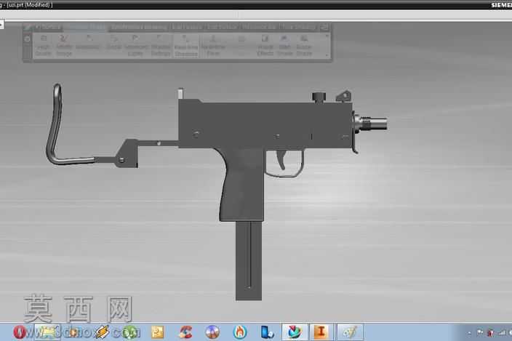Viewport: 512px width, 341px height.
Task: Click the High Quality Image toolbar icon
Action: 43,45
